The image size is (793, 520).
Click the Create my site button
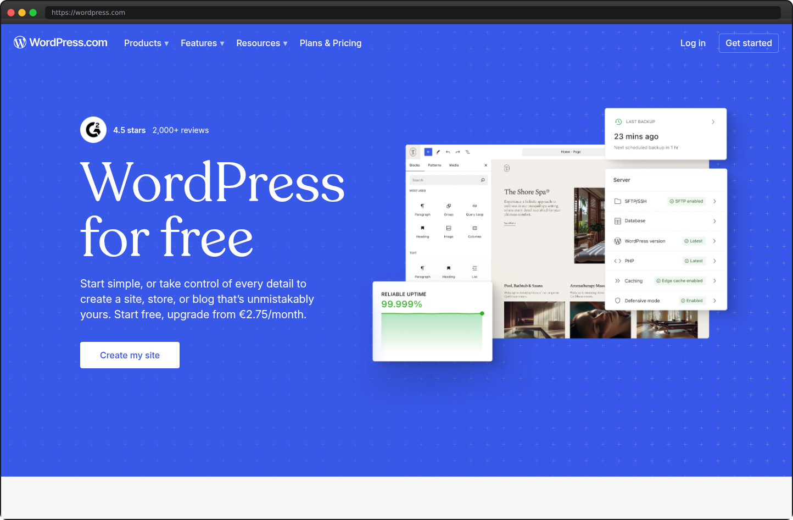tap(130, 355)
